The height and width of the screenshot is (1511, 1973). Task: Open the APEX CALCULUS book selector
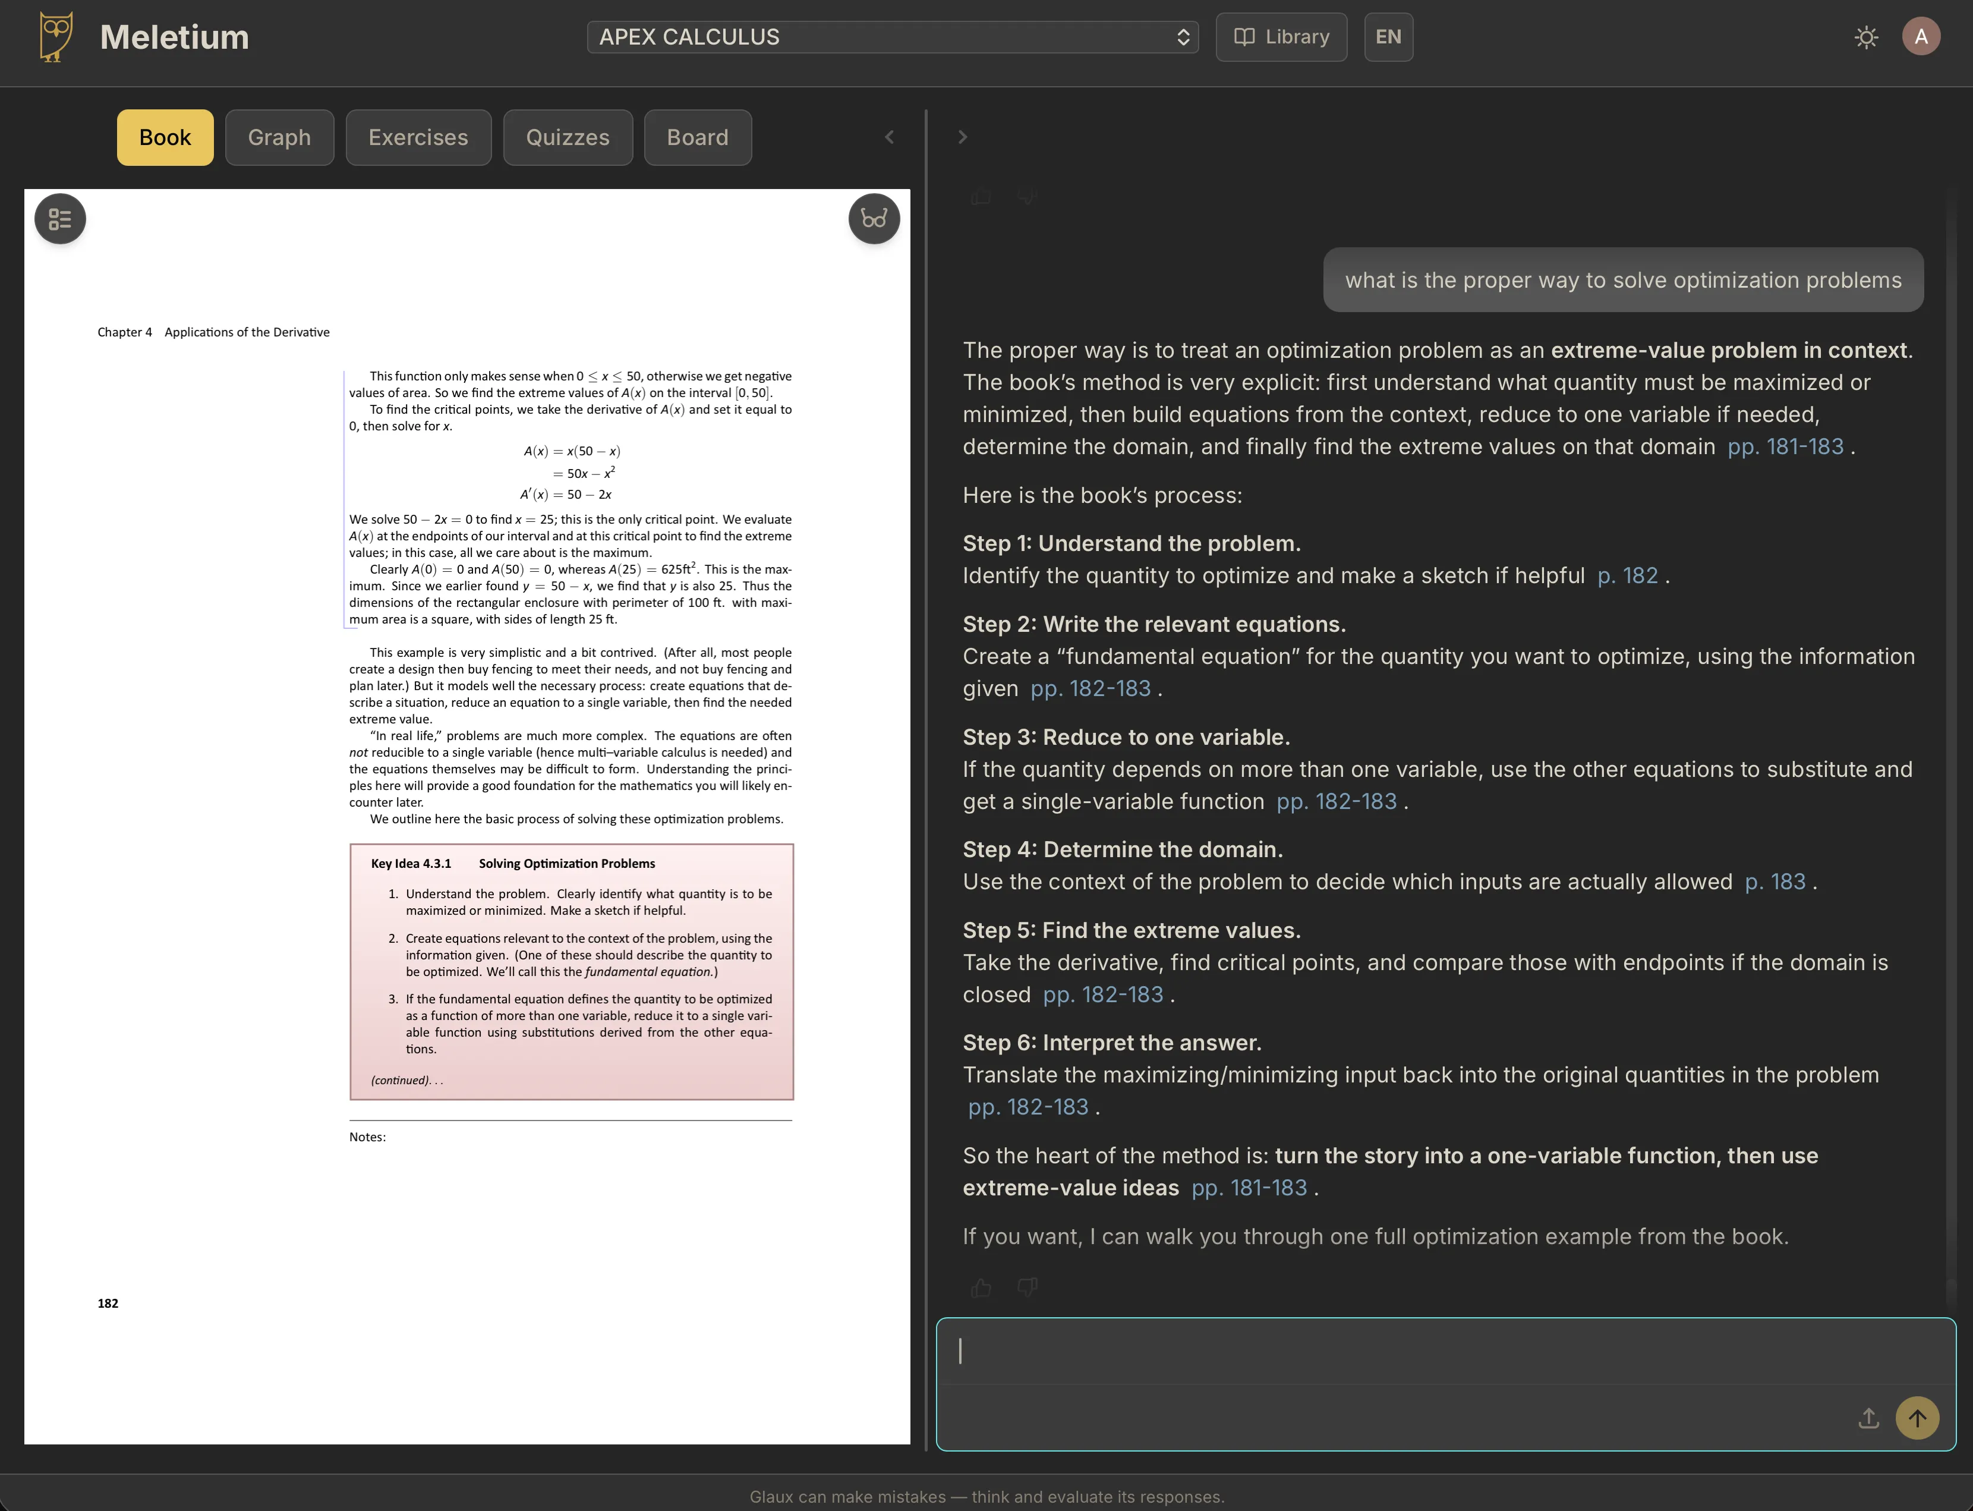(x=892, y=37)
